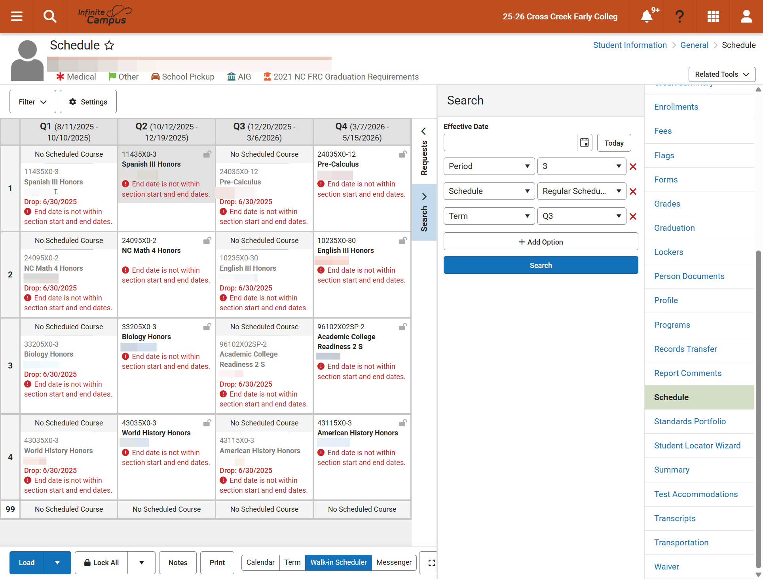Open the Transcripts tool link
The width and height of the screenshot is (763, 579).
click(x=675, y=518)
